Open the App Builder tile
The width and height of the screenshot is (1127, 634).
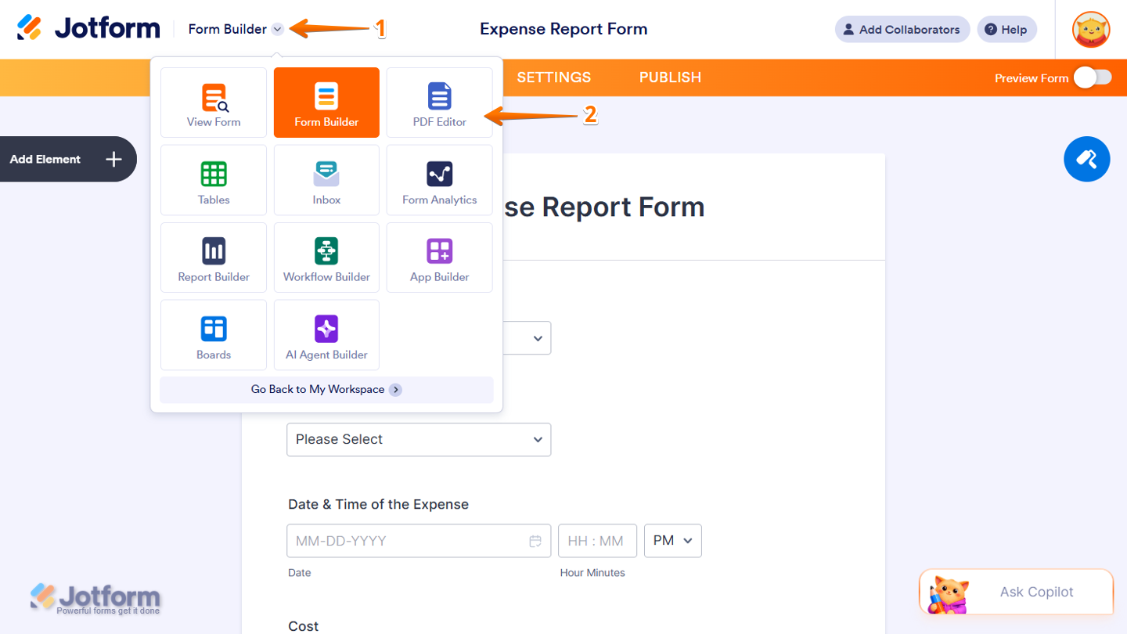[440, 258]
